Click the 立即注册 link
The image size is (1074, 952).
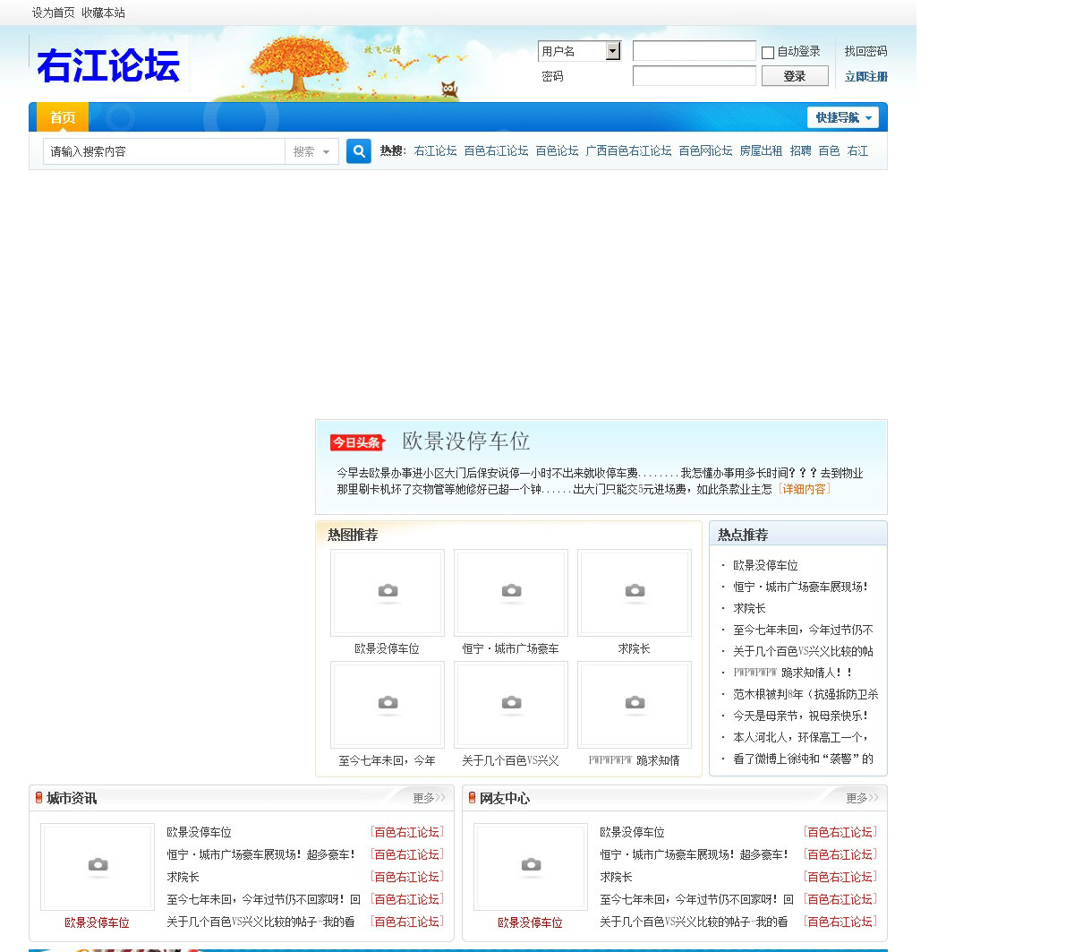pyautogui.click(x=865, y=77)
